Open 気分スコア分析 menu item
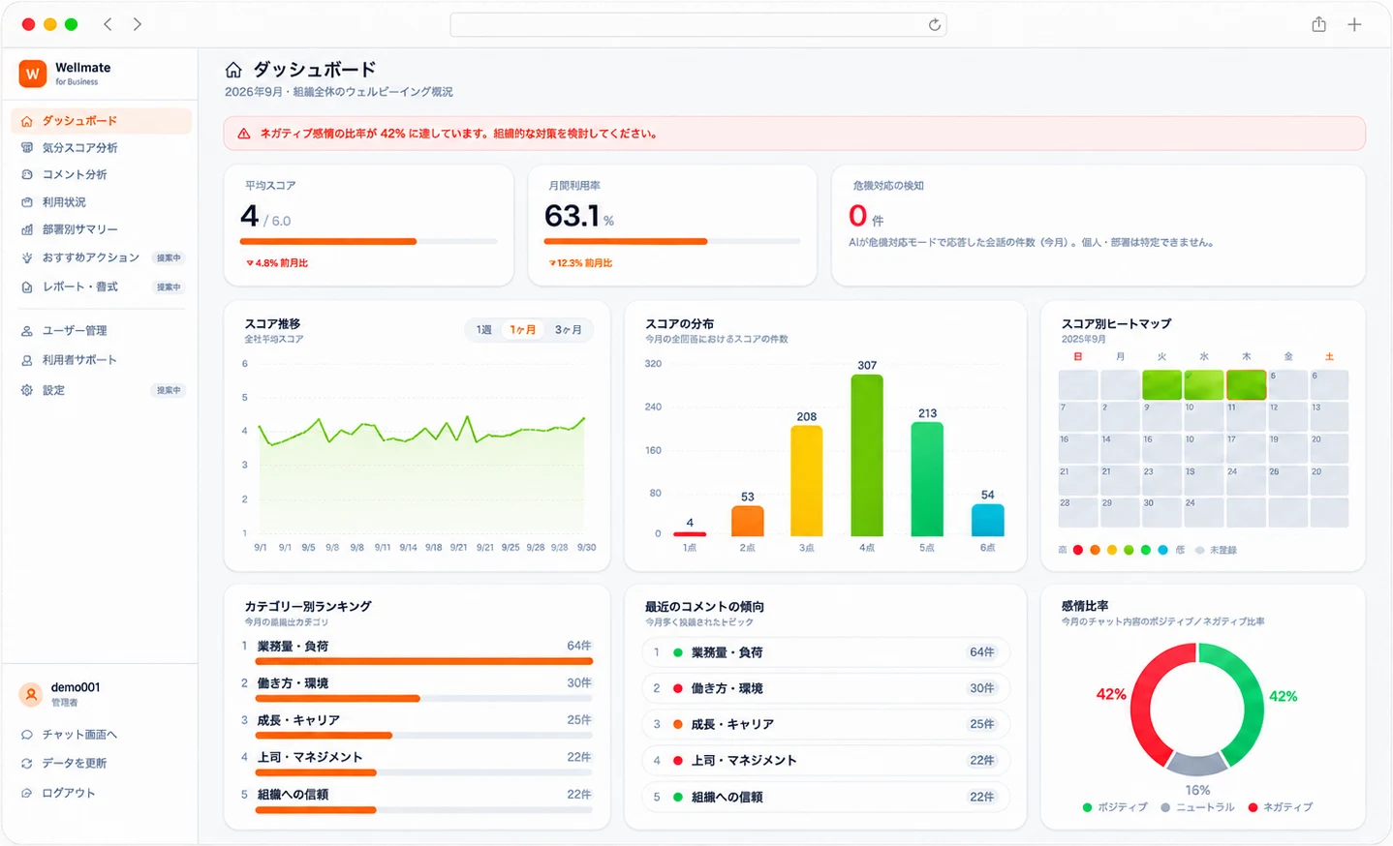This screenshot has height=846, width=1393. 102,148
